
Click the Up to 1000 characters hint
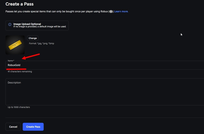[x=19, y=107]
